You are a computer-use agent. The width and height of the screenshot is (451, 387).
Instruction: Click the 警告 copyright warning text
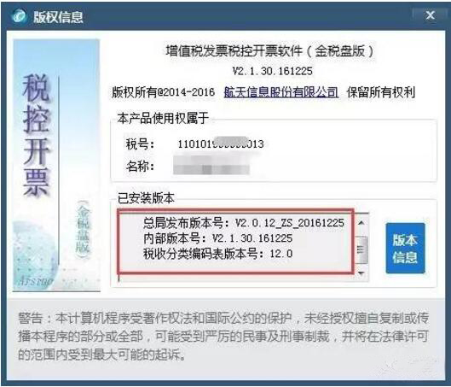pos(223,337)
